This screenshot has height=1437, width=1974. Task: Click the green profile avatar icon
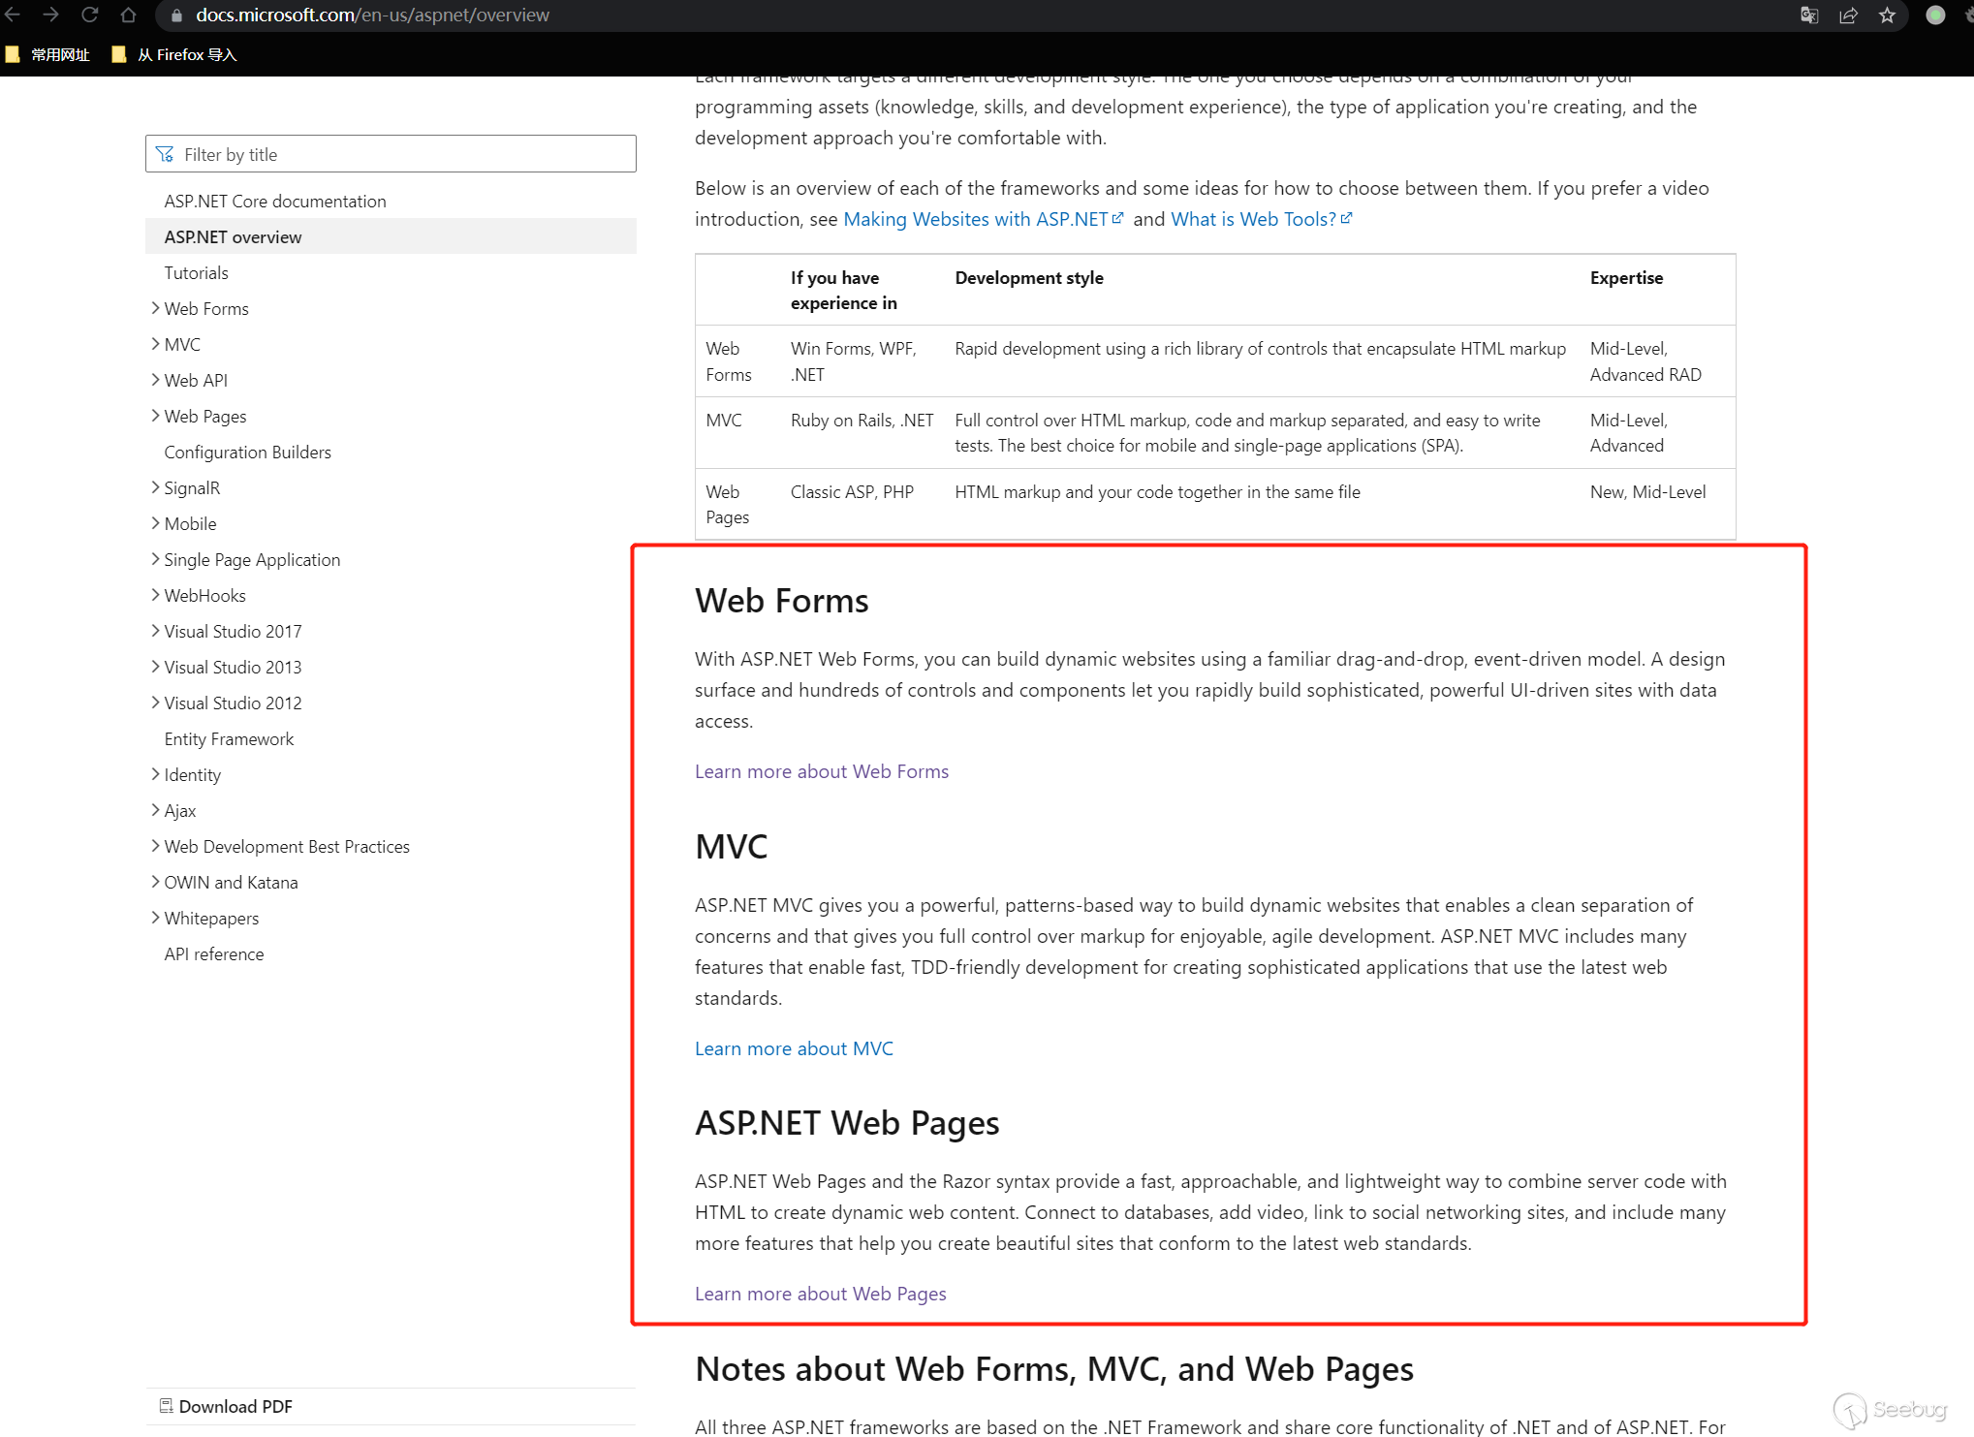[x=1935, y=15]
